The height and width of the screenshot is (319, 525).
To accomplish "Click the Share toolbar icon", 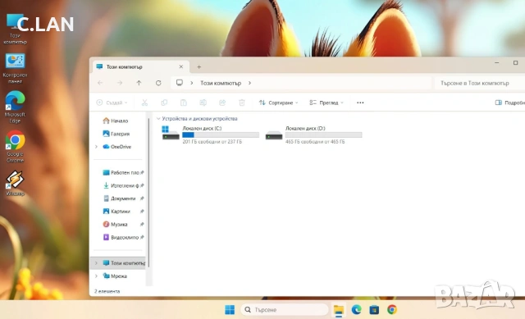I will (x=222, y=103).
